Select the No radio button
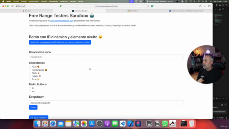 (30, 91)
